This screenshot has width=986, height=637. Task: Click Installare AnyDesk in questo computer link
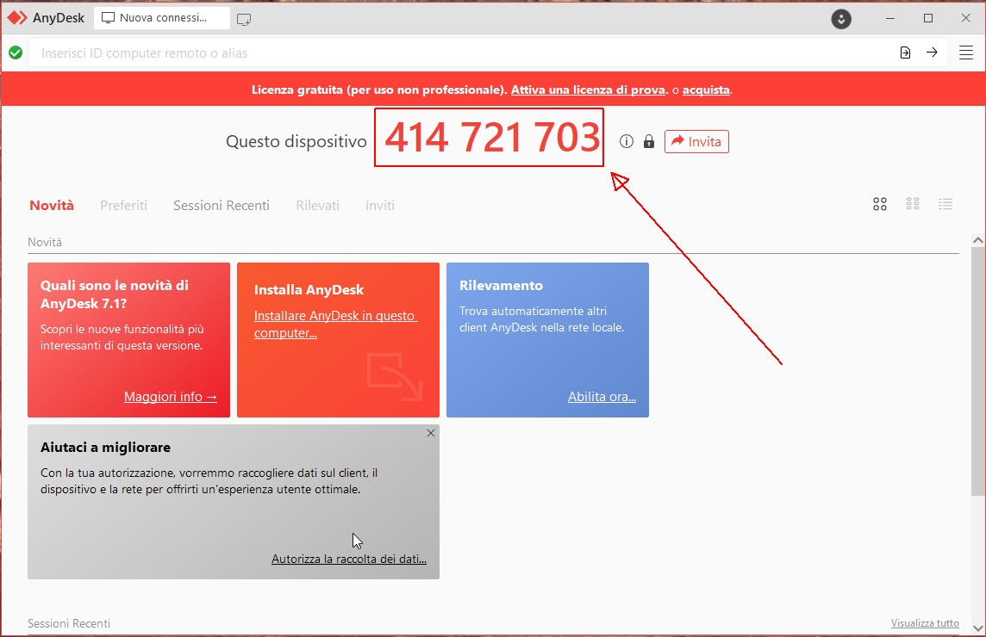[336, 325]
